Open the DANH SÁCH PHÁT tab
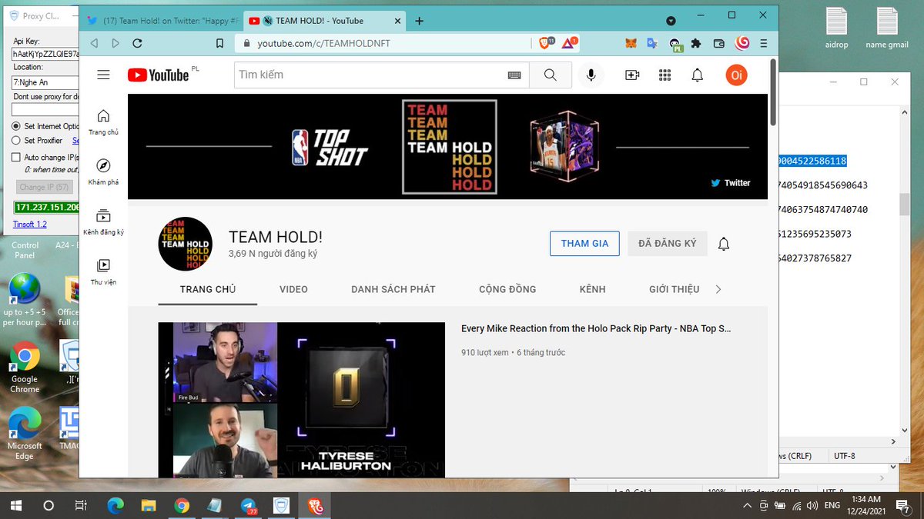924x519 pixels. 393,289
